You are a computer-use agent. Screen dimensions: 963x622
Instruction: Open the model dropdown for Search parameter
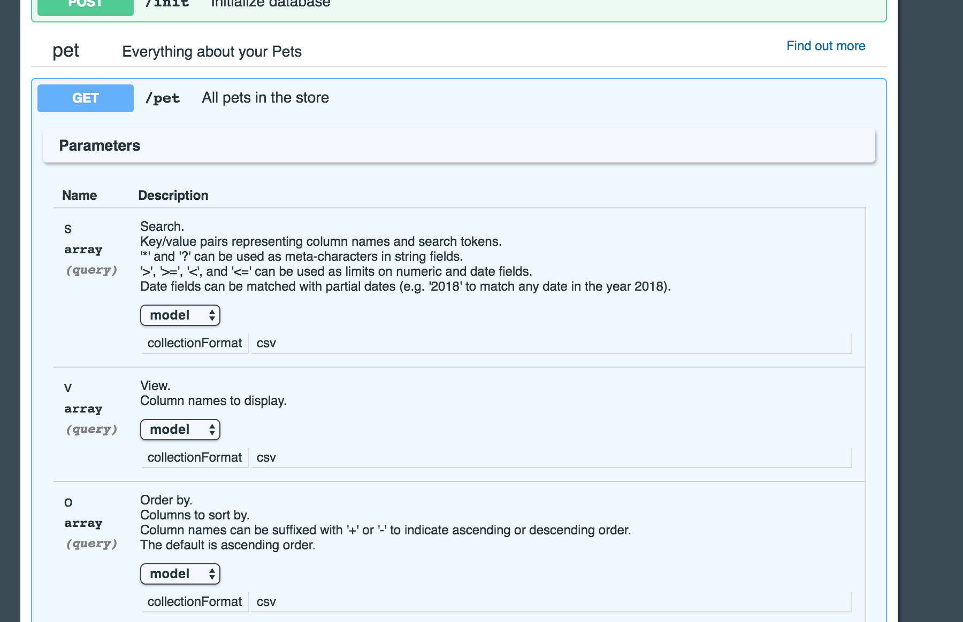pos(180,315)
